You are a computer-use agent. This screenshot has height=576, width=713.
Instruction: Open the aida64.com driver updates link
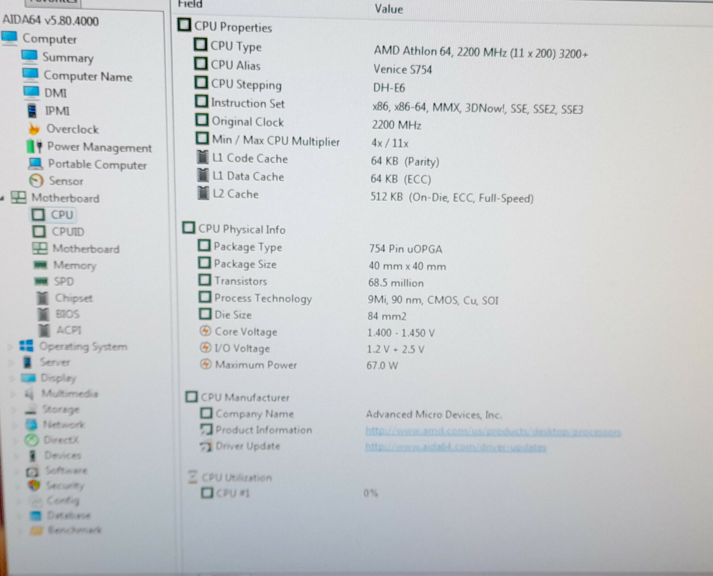[455, 447]
